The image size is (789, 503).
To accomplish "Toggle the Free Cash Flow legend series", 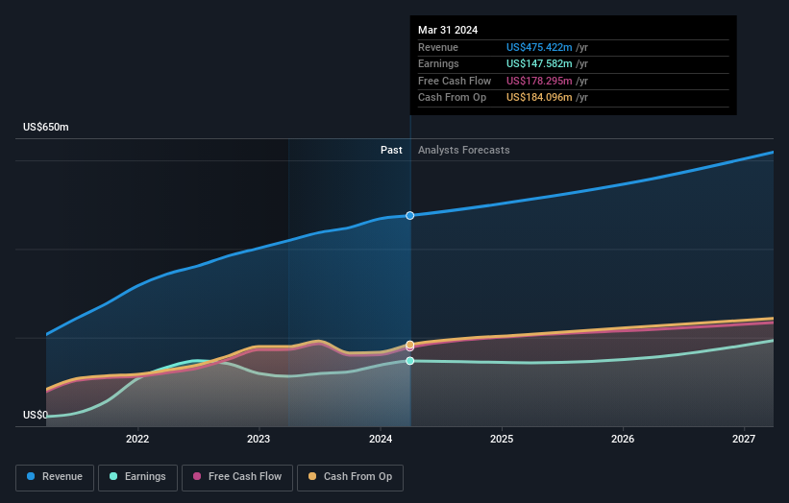I will pos(237,477).
